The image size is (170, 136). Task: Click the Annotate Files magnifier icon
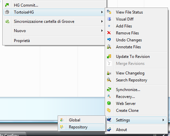[109, 47]
